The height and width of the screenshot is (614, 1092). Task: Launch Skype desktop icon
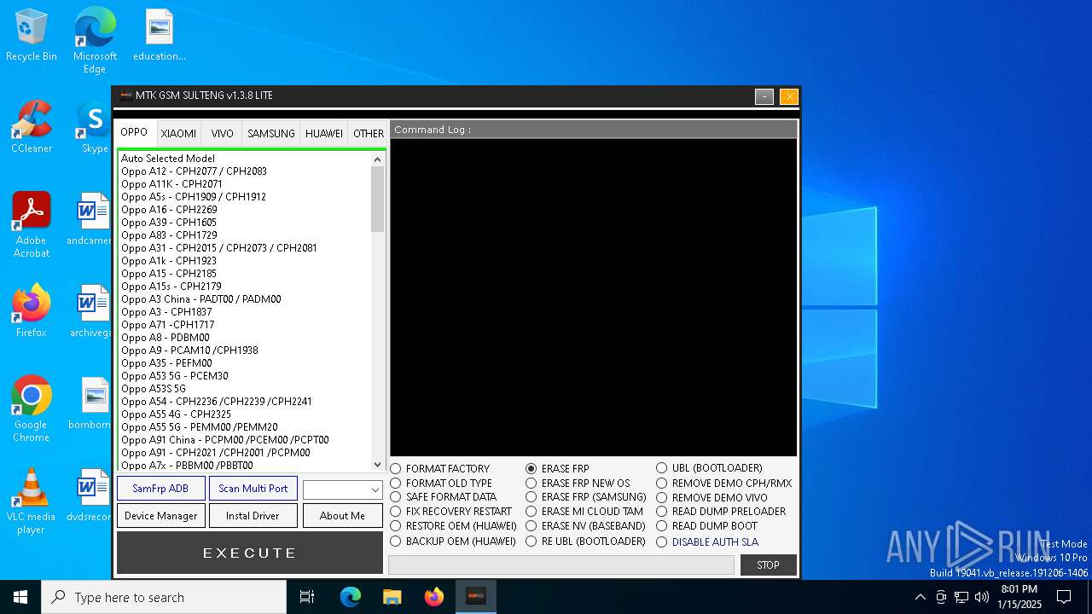tap(95, 128)
